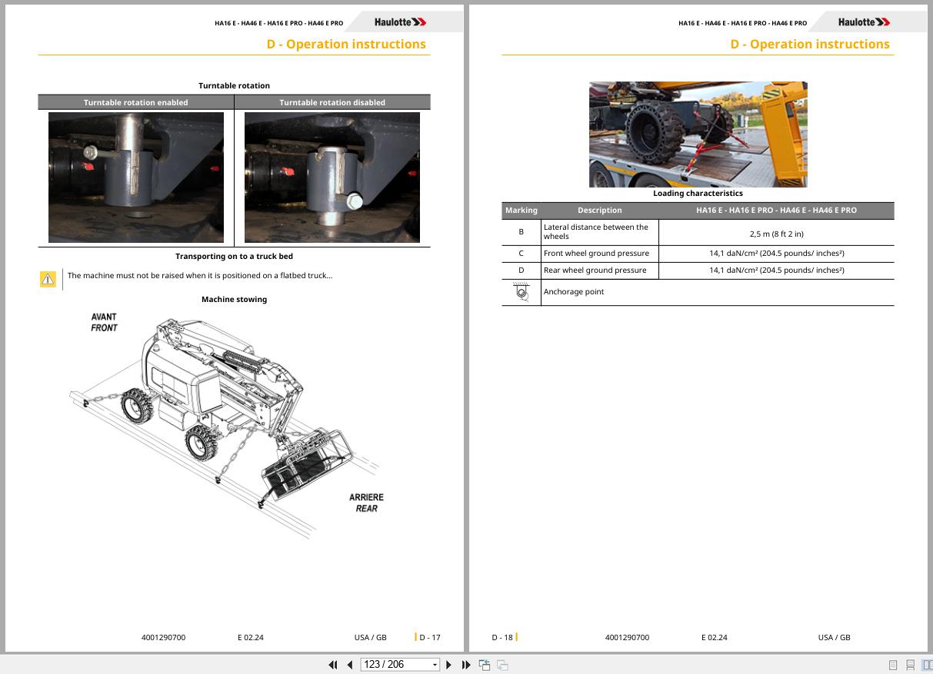The height and width of the screenshot is (674, 933).
Task: Click the Haulotte logo on the left page
Action: [x=400, y=22]
